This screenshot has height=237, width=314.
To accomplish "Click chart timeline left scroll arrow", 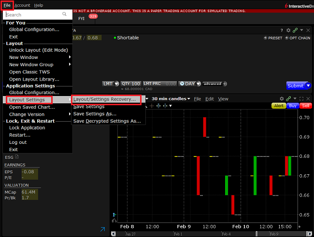I will click(114, 234).
